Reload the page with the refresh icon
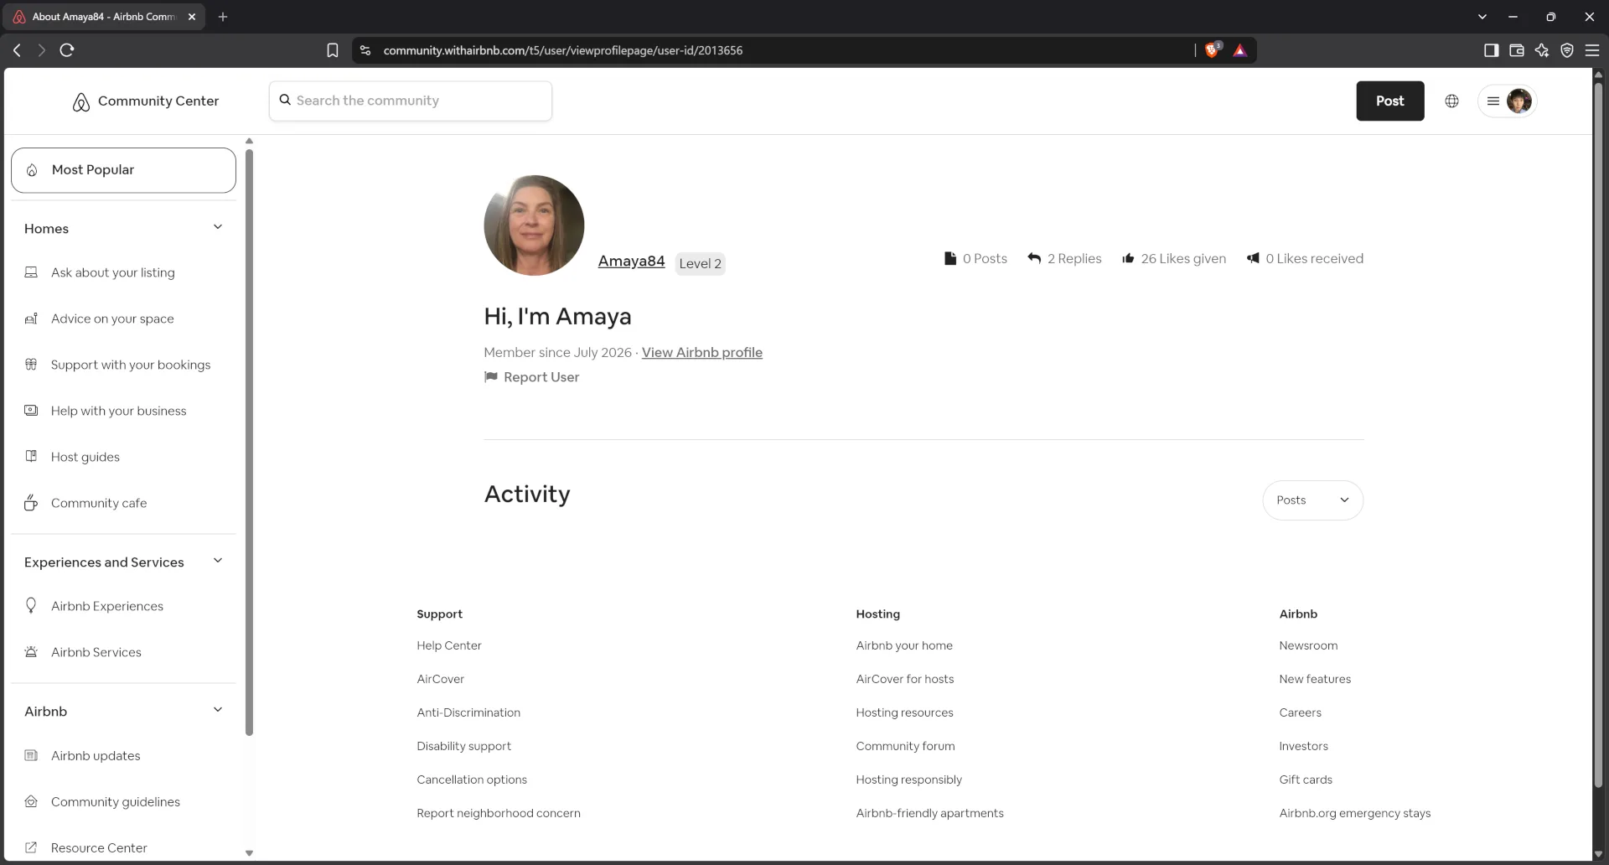 point(67,50)
